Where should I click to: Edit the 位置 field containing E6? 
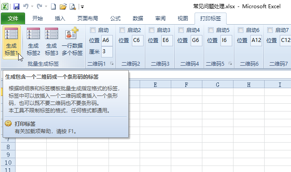(167, 40)
